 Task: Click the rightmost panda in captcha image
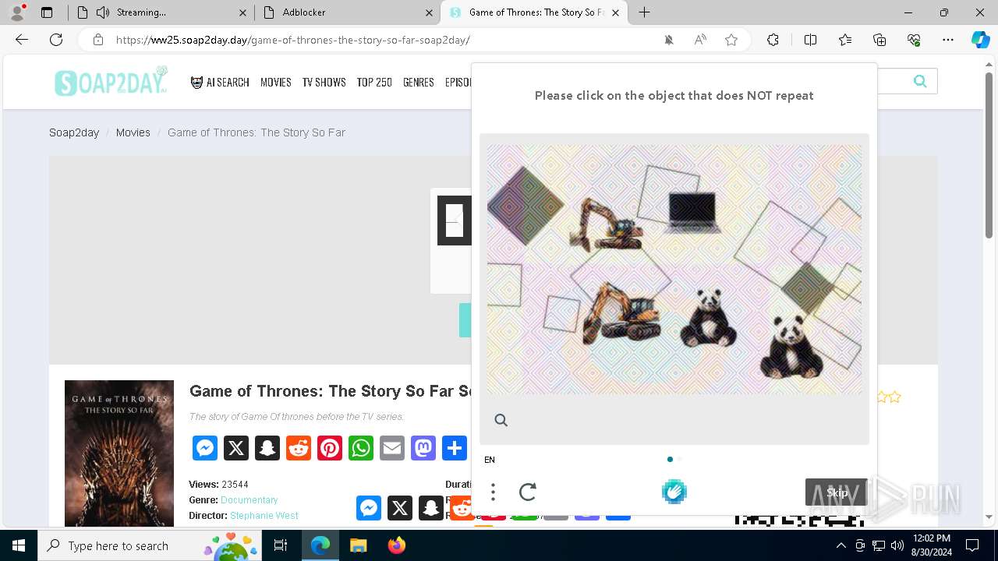tap(793, 346)
